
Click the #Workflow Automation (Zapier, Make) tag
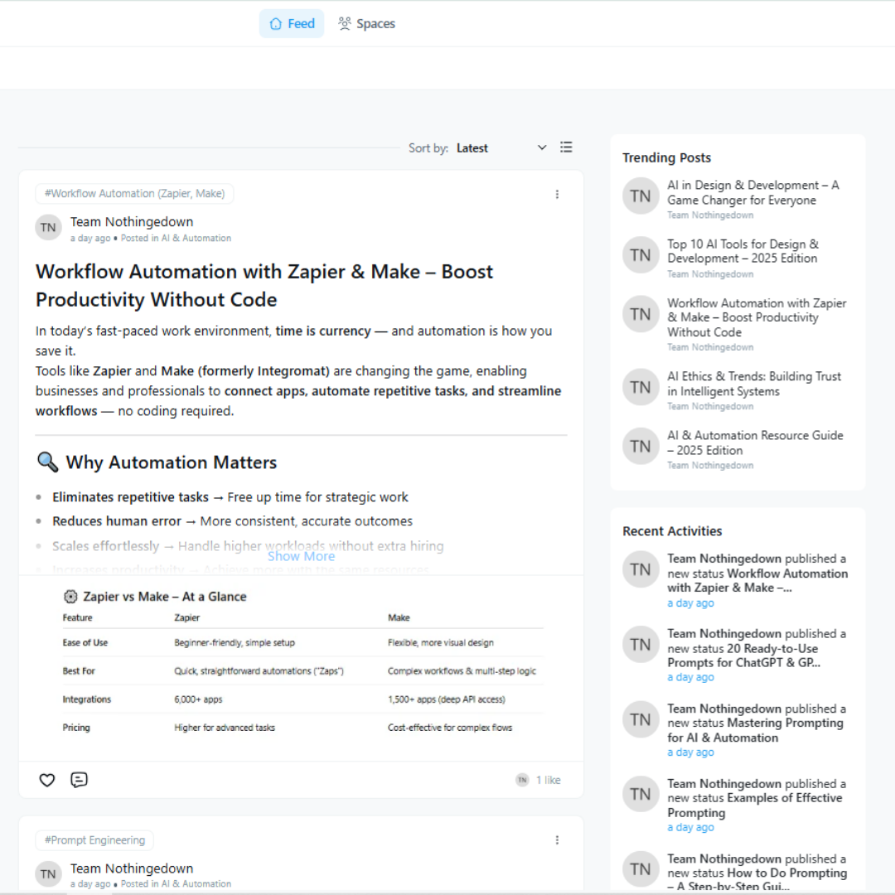pos(134,194)
